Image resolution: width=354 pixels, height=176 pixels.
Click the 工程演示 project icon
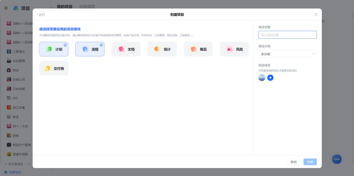click(9, 52)
